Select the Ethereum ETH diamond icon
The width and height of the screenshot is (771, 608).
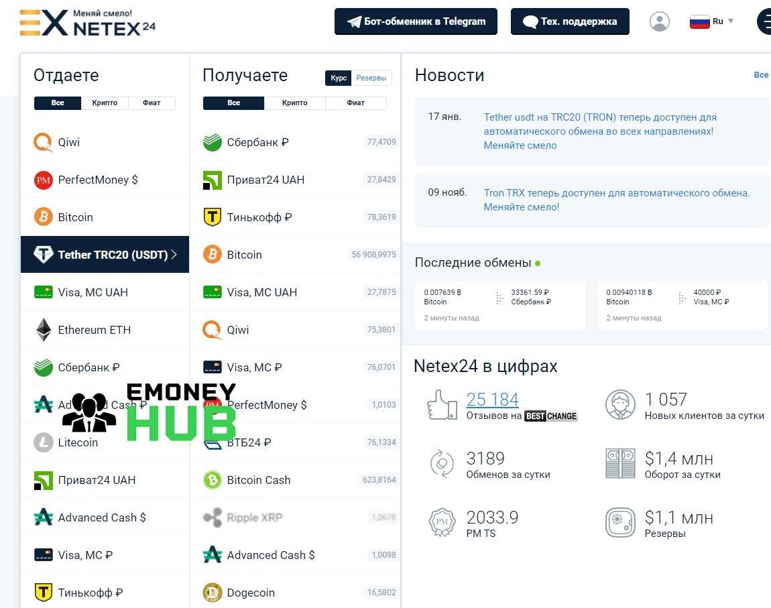[x=44, y=329]
